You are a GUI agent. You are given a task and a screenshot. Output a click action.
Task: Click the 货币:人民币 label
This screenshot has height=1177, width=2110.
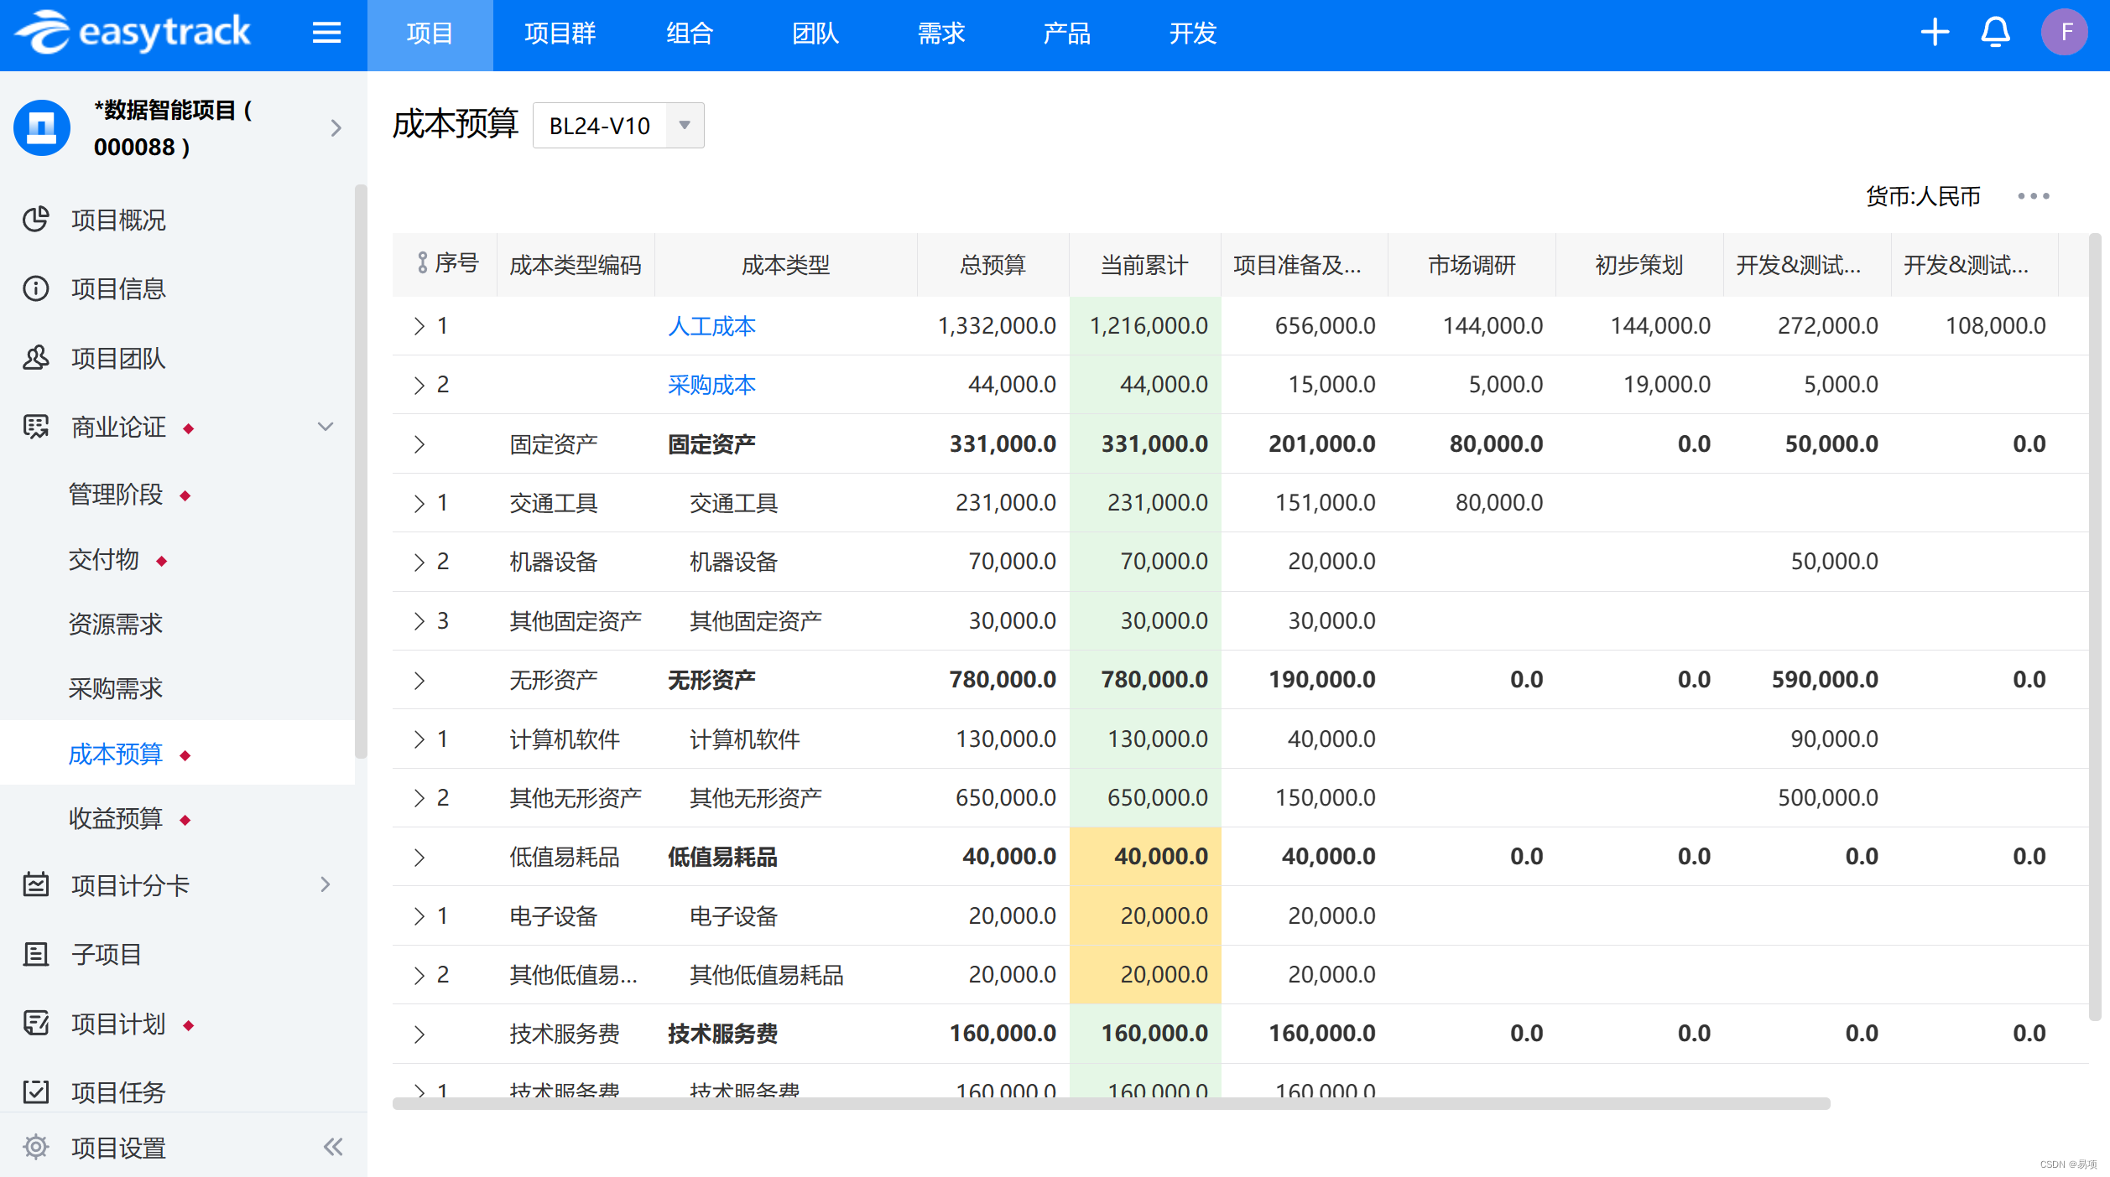[x=1923, y=196]
